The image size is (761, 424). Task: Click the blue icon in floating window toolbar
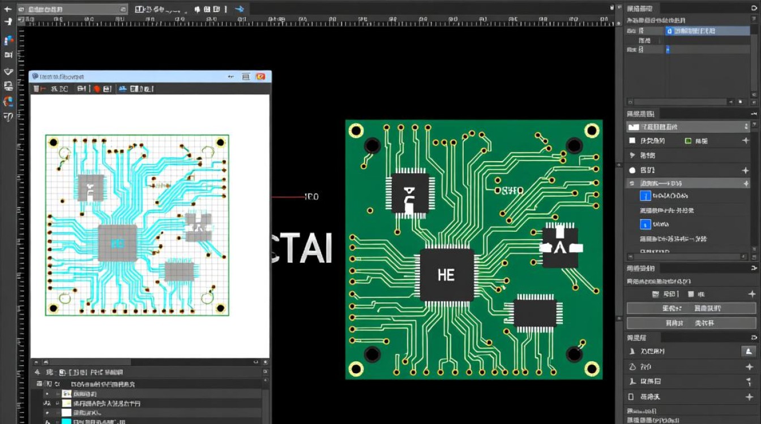122,89
